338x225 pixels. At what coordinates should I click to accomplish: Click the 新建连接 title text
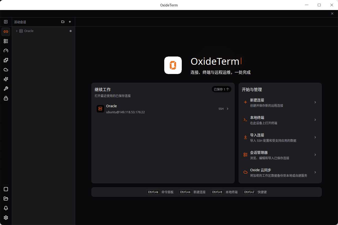click(x=257, y=100)
